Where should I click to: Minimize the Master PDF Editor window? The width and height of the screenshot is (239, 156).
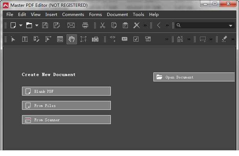(205, 4)
